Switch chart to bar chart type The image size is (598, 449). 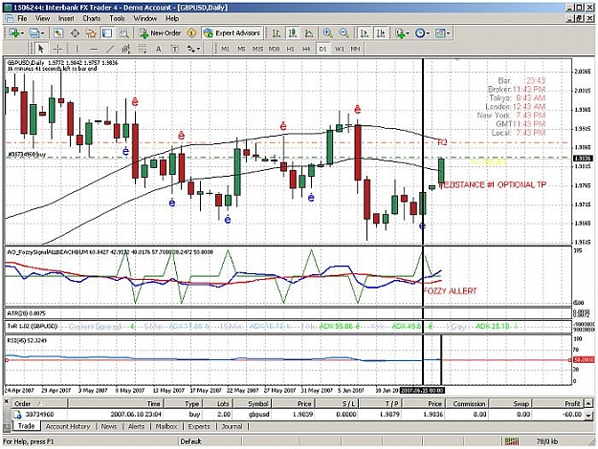(277, 33)
